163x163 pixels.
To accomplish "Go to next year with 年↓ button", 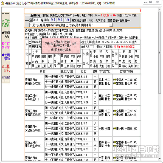I will [60, 20].
